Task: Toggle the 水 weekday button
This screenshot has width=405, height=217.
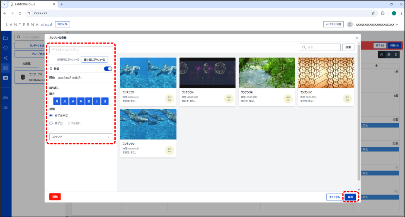Action: pyautogui.click(x=72, y=101)
